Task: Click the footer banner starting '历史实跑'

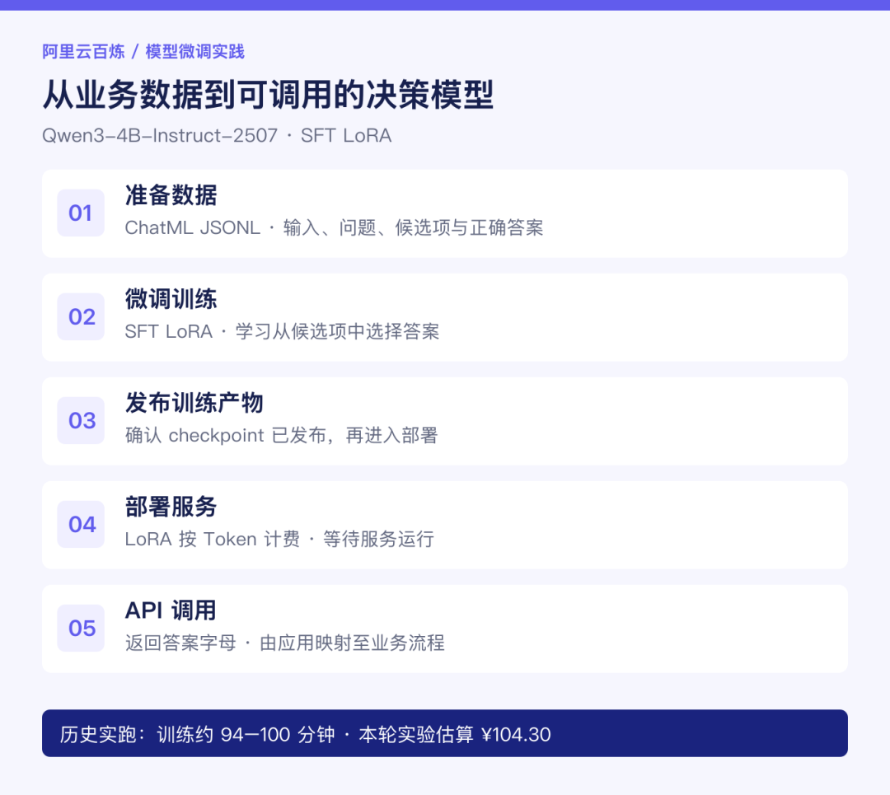Action: pos(445,733)
